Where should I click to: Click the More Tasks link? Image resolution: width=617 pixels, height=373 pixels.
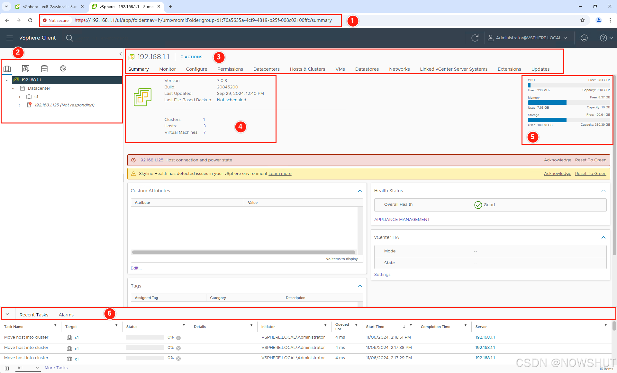(56, 368)
